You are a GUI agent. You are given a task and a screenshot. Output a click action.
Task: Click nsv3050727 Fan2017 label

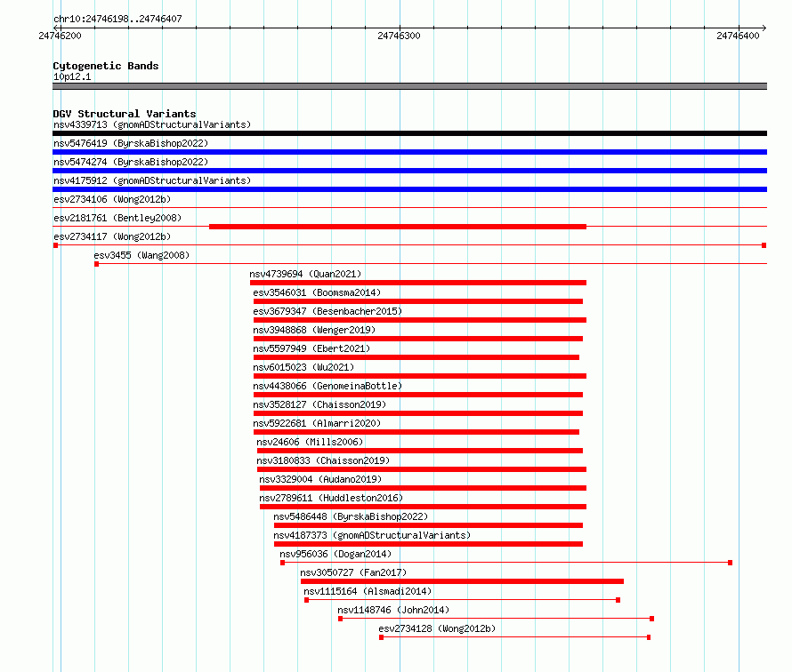click(x=353, y=572)
